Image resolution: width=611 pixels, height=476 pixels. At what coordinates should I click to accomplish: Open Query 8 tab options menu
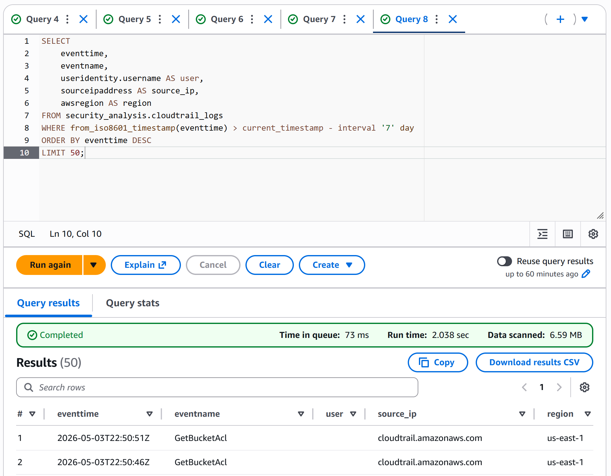(437, 19)
